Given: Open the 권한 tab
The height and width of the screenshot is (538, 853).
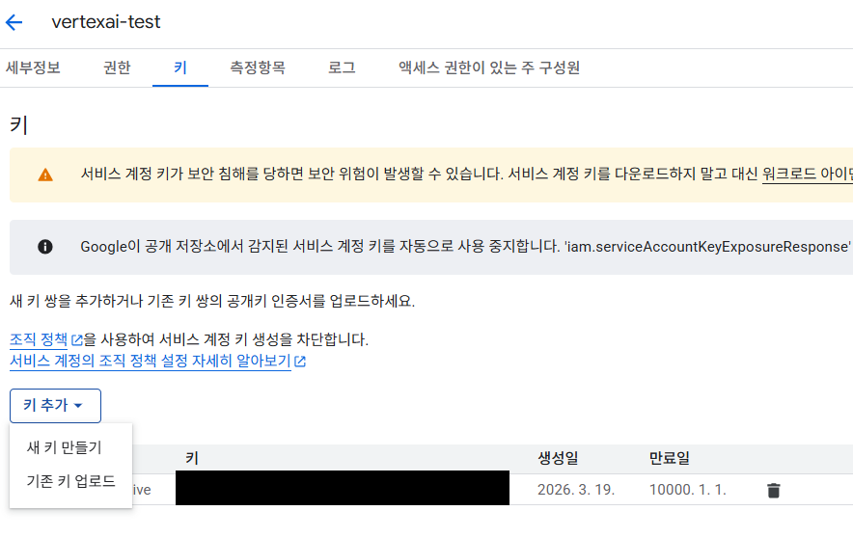Looking at the screenshot, I should pyautogui.click(x=117, y=67).
